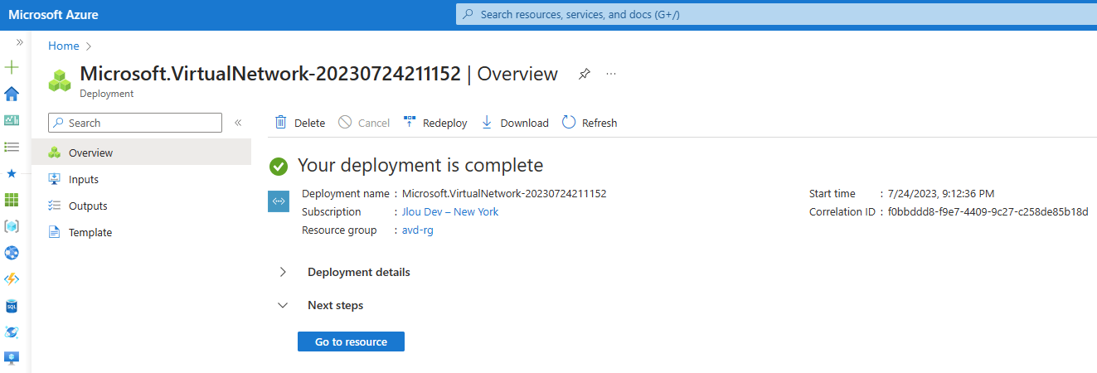Select the Start time value 7/24/2023, 9:12:36 PM

pos(941,193)
